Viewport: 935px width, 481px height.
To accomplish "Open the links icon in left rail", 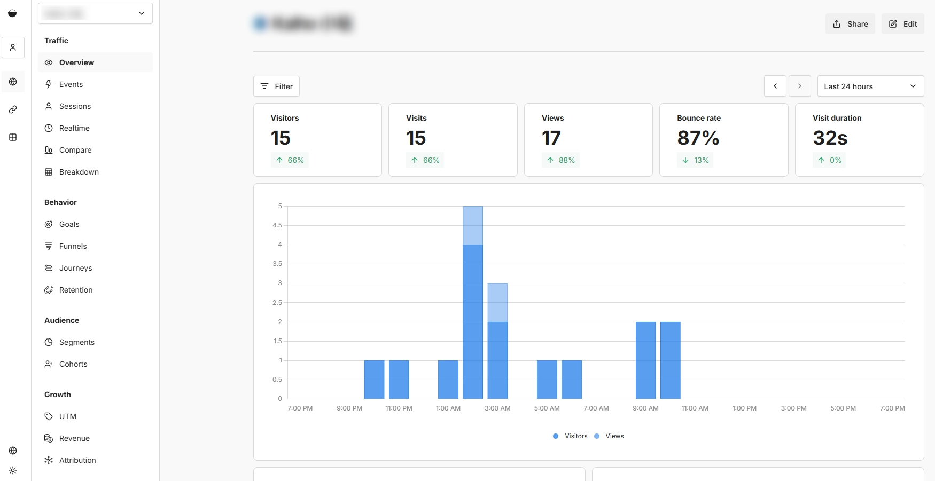I will click(x=13, y=109).
